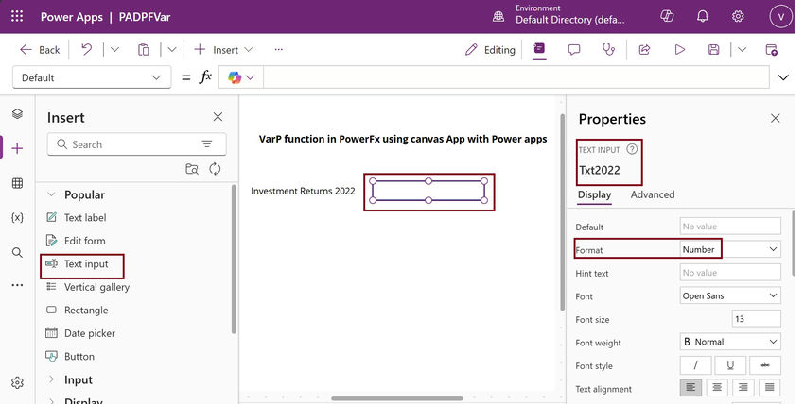The image size is (804, 404).
Task: Open Data pane from left rail
Action: click(x=17, y=183)
